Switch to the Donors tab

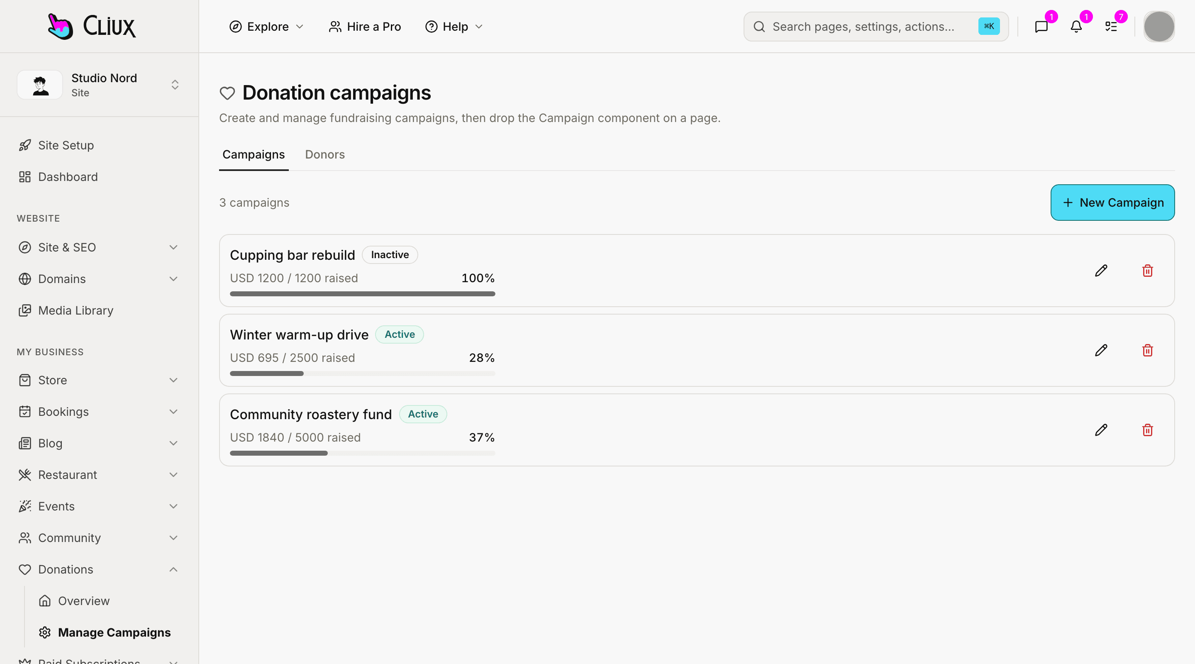tap(325, 154)
